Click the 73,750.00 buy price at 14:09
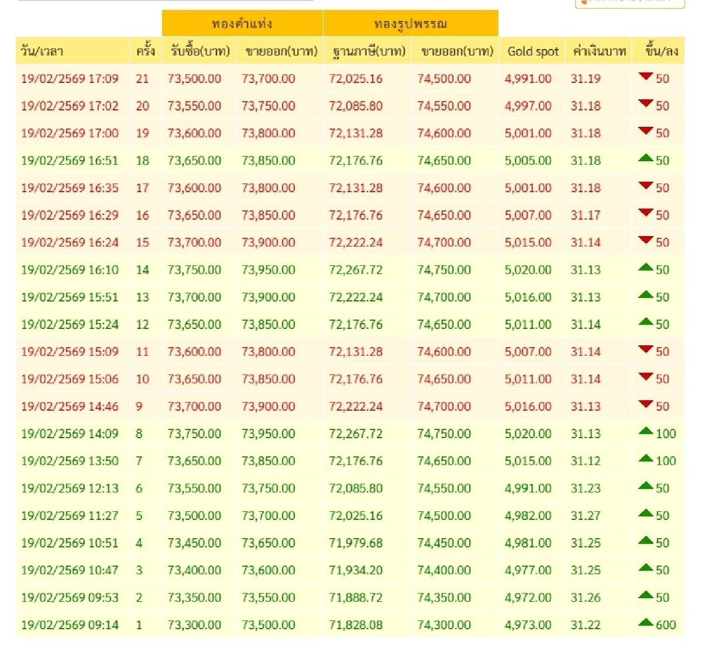 click(194, 434)
